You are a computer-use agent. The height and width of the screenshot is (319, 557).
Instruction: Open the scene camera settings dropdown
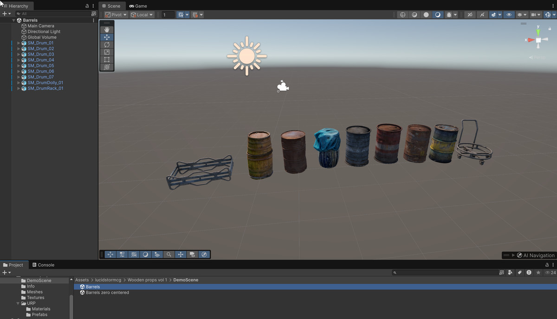tap(536, 15)
